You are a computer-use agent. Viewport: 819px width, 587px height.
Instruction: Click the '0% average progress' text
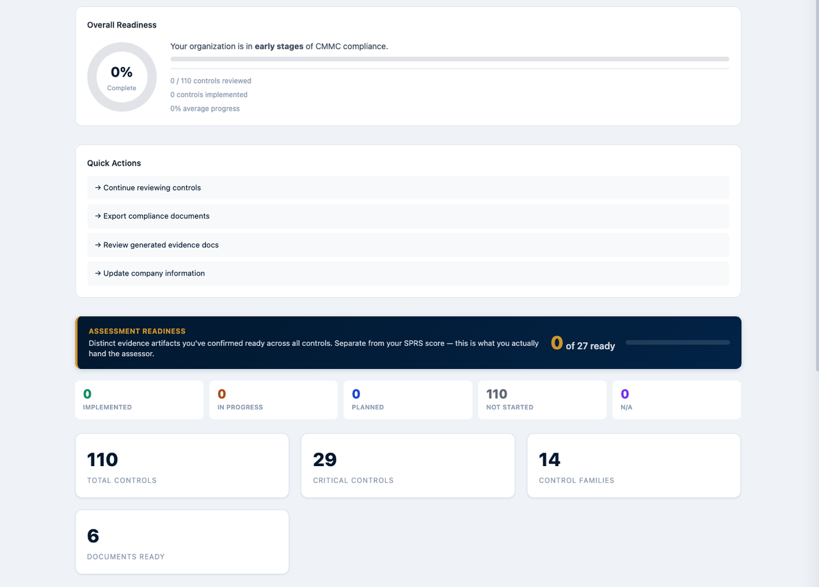[205, 109]
